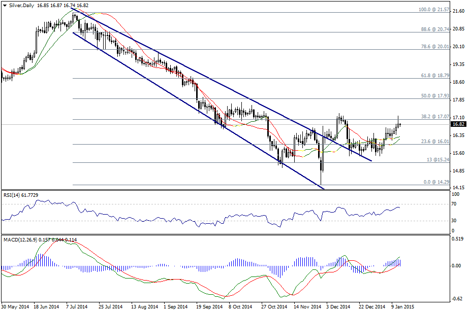Select the RSI(14) indicator label
This screenshot has height=311, width=470.
(12, 194)
